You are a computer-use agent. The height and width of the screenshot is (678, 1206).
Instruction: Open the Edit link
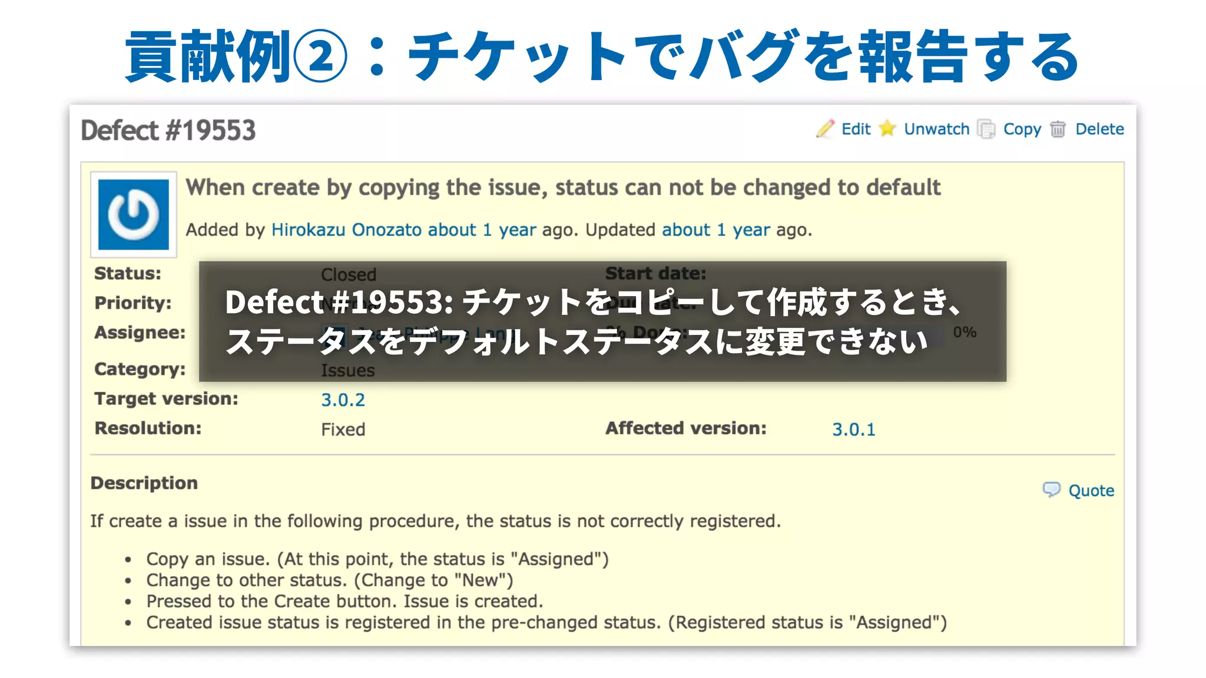click(856, 129)
